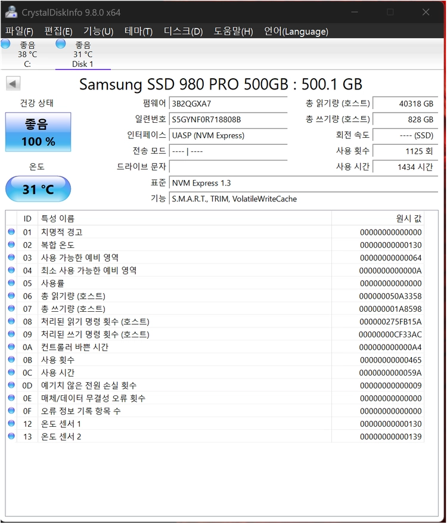This screenshot has height=524, width=447.
Task: Click the 원시 값 column header
Action: coord(378,219)
